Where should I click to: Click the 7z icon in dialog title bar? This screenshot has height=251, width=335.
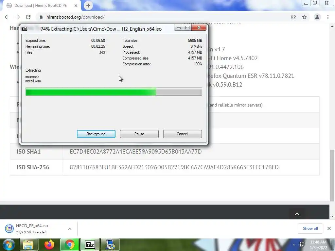click(x=24, y=29)
